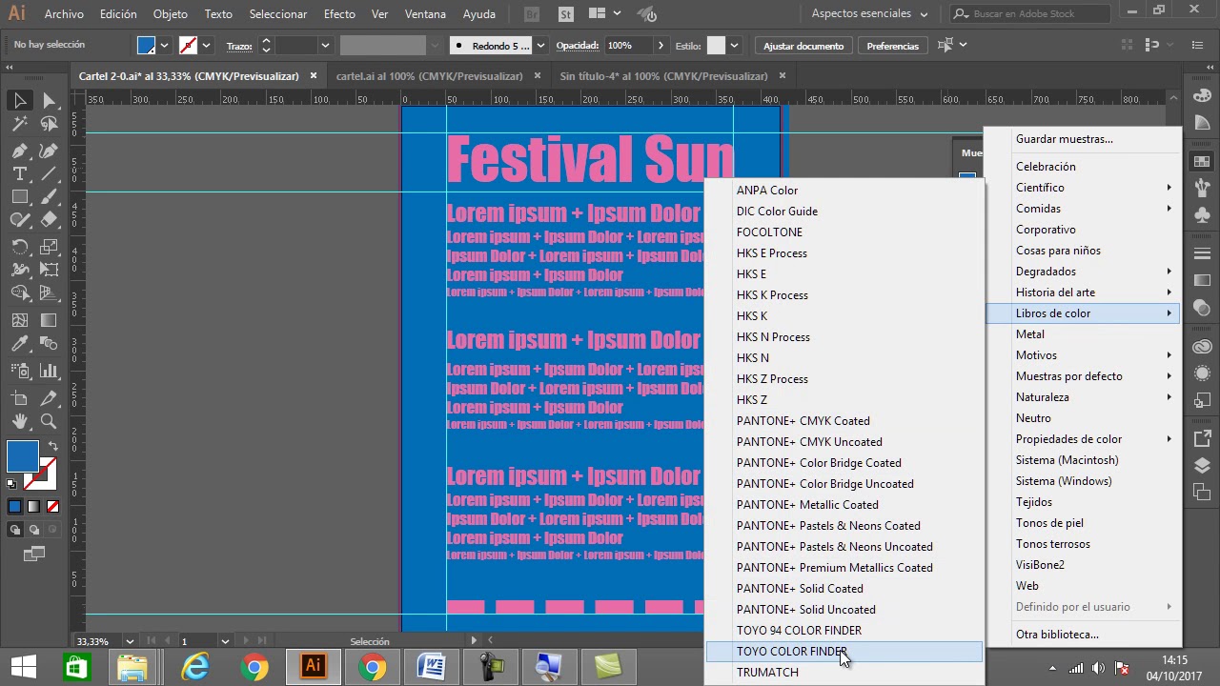Select the Symbol Sprayer tool
This screenshot has width=1220, height=686.
click(20, 371)
